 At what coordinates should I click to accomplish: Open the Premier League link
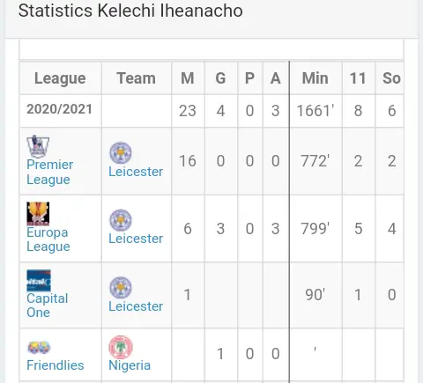point(49,172)
